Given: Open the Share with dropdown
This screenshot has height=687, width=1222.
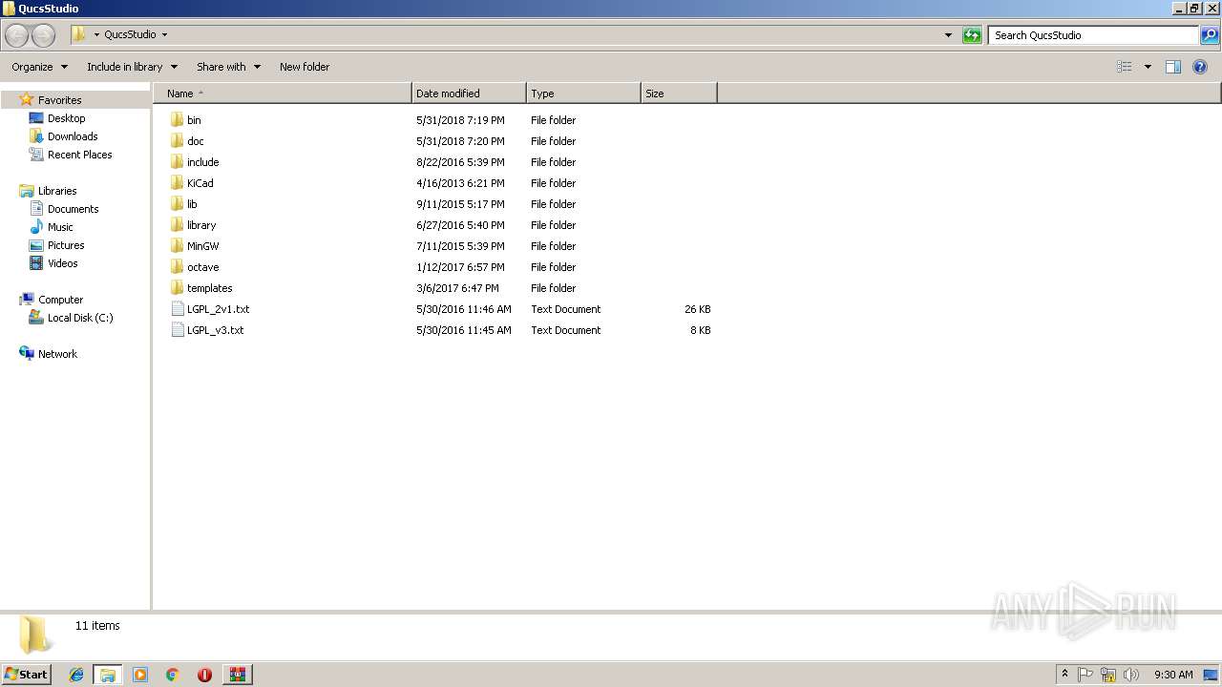Looking at the screenshot, I should click(228, 67).
